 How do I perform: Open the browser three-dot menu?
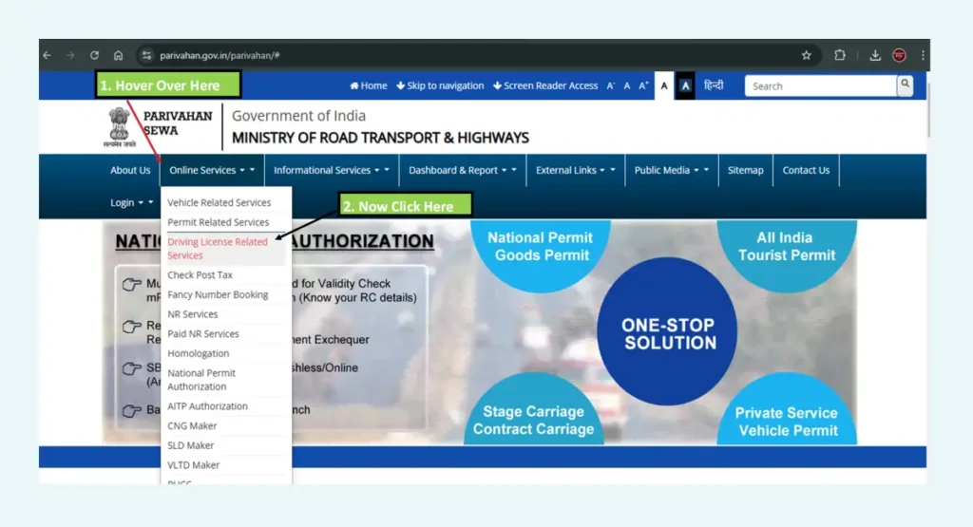click(x=923, y=55)
